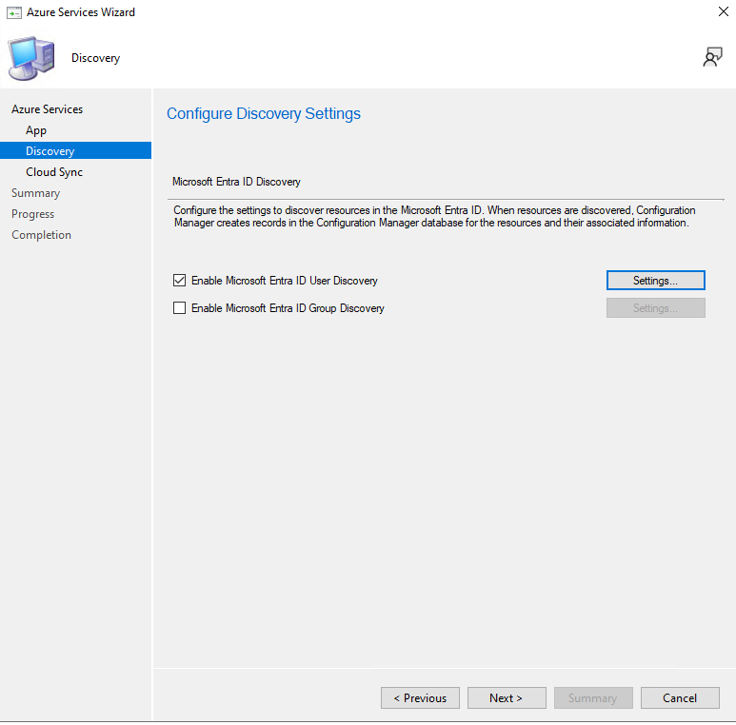Click the Azure Services Wizard title bar icon
Image resolution: width=736 pixels, height=725 pixels.
[14, 12]
